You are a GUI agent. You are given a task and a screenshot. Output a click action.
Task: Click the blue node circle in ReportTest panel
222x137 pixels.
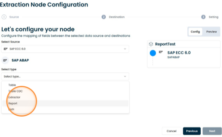153,53
